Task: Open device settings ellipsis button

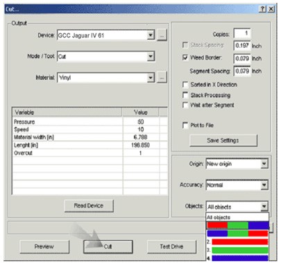Action: (x=162, y=35)
